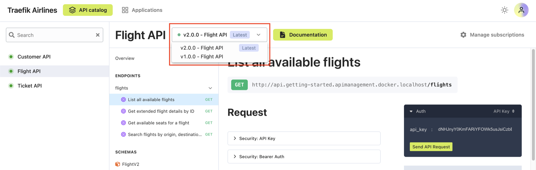Click the /flights endpoint URL
The width and height of the screenshot is (536, 170).
(x=352, y=85)
